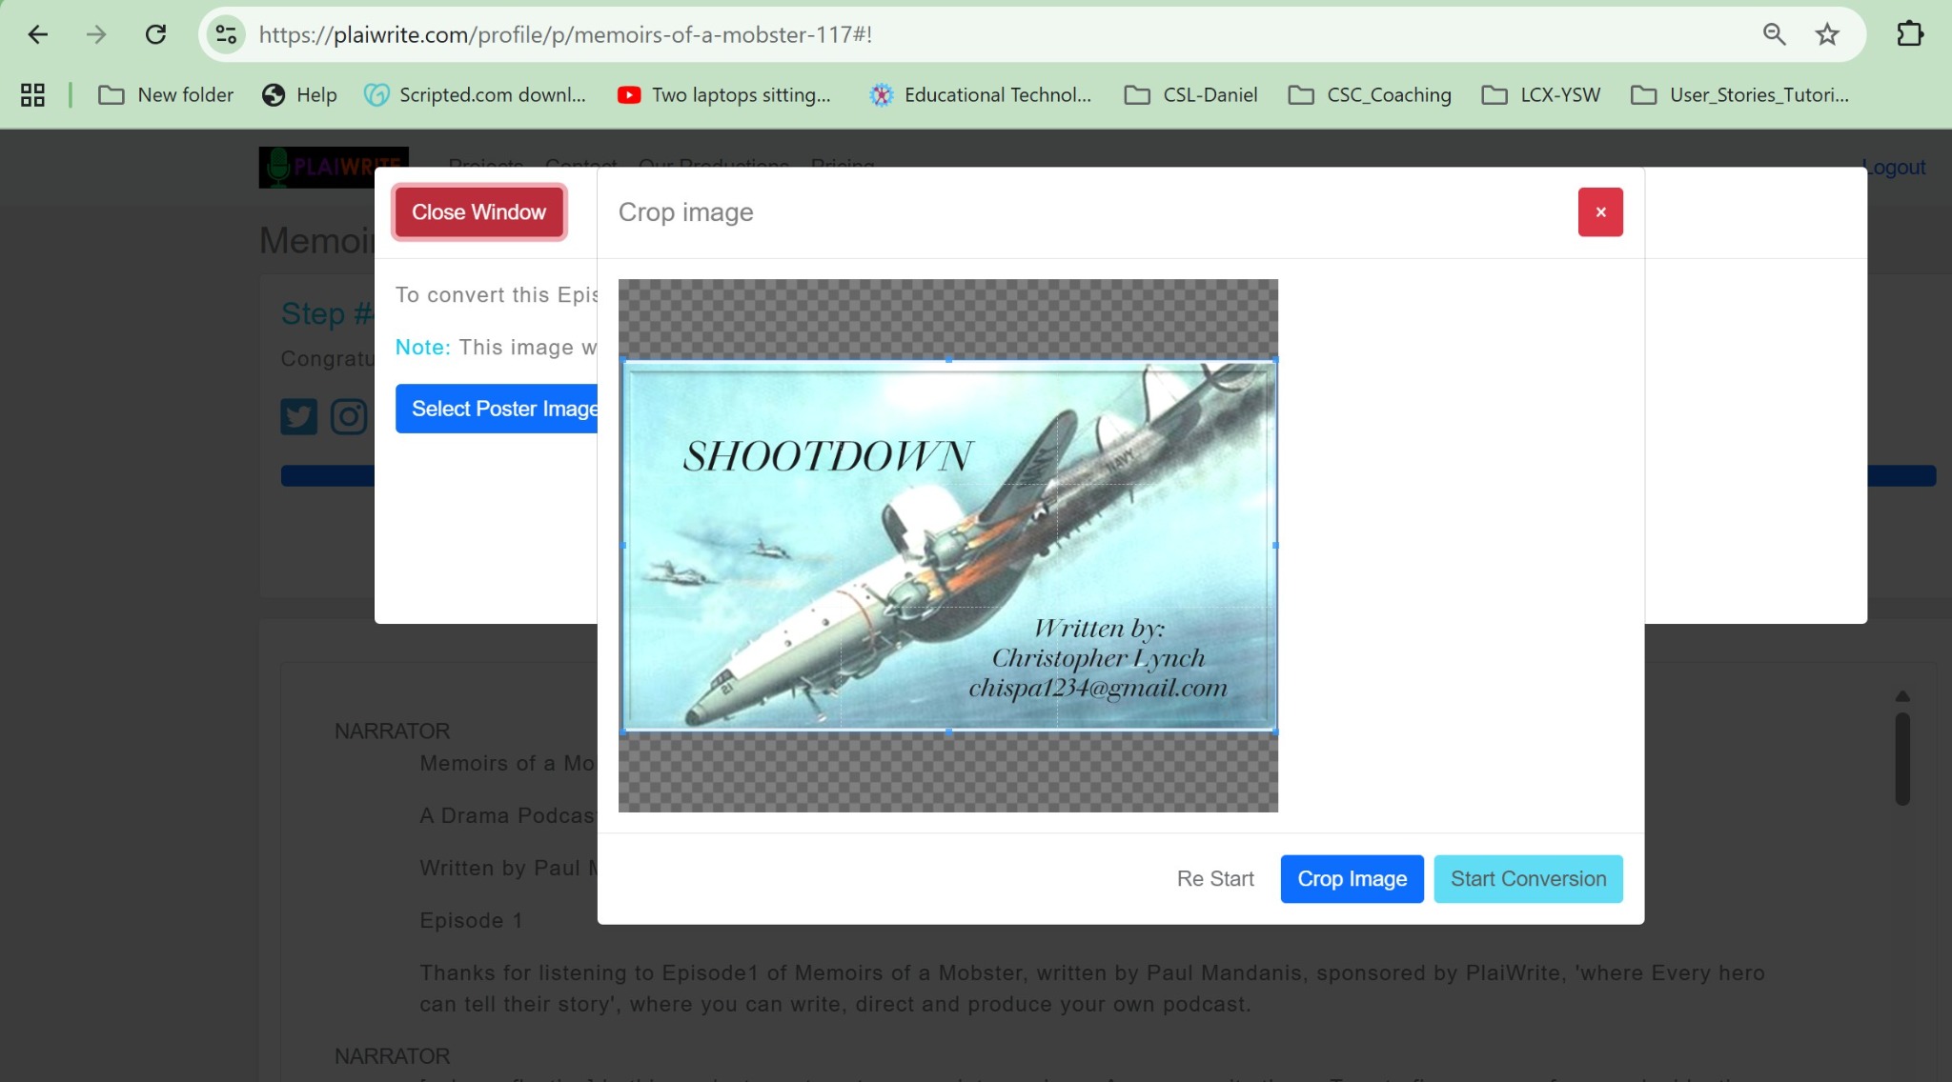Viewport: 1952px width, 1082px height.
Task: Open the New folder bookmark
Action: [x=166, y=95]
